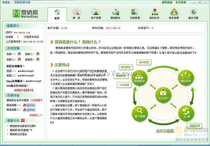Chat with 客服三 QQ penguin icon
210x146 pixels.
(x=19, y=59)
